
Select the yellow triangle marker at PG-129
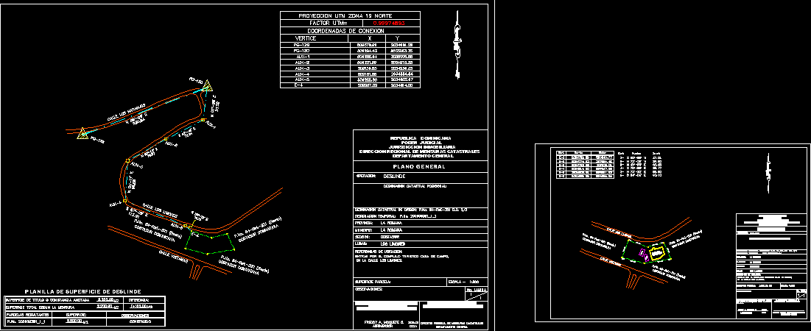pyautogui.click(x=82, y=134)
